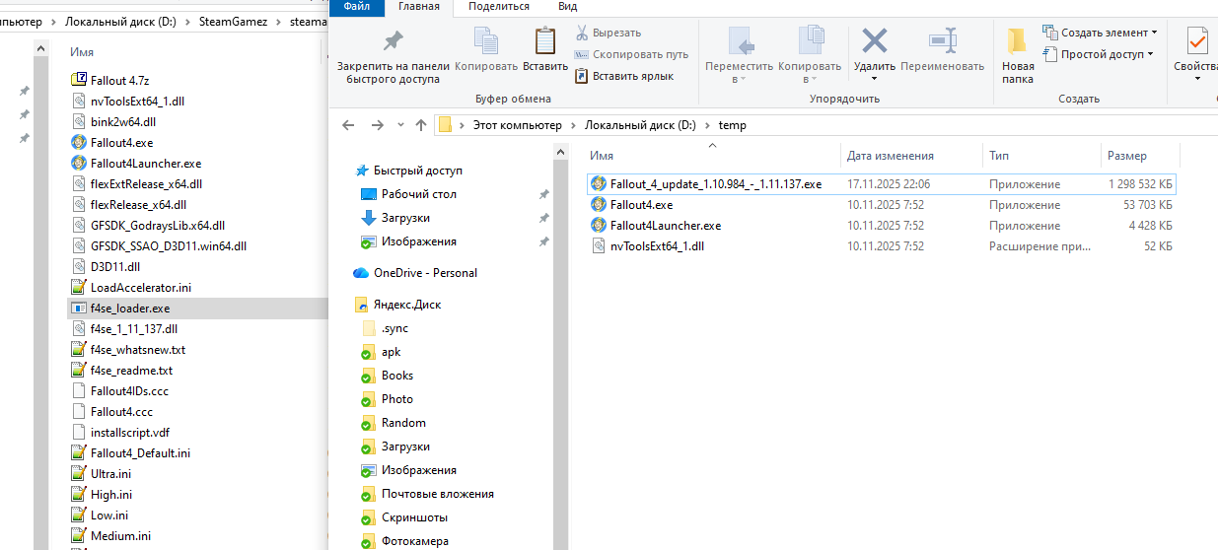Click the Свойства checkmark icon

(1197, 41)
